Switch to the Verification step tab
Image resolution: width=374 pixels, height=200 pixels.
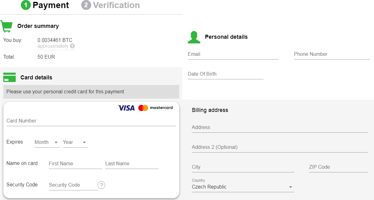coord(116,5)
